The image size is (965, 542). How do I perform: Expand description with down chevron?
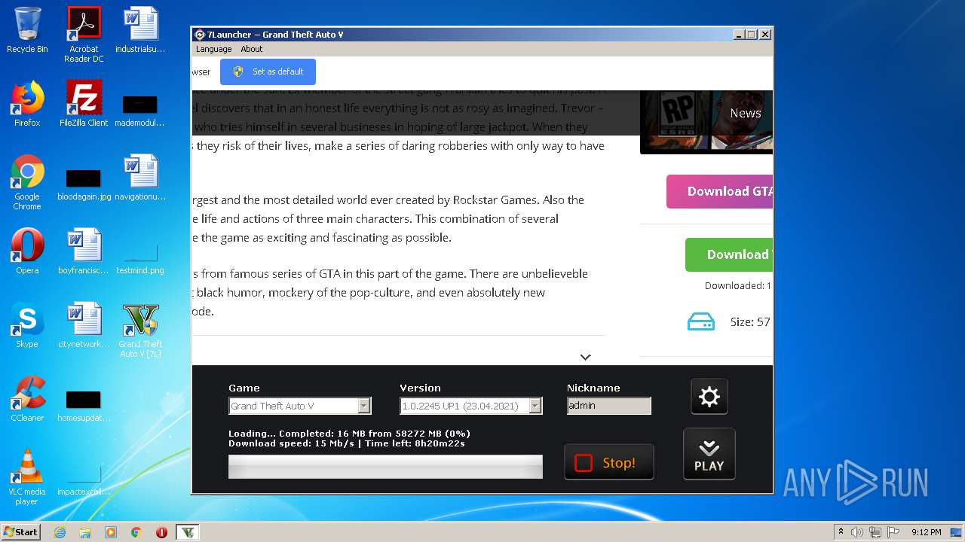585,357
